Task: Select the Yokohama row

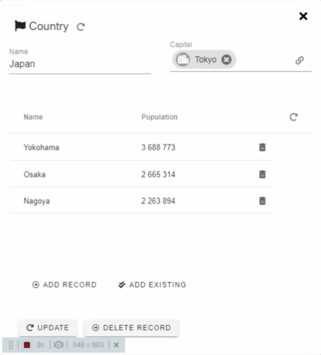Action: click(x=142, y=147)
